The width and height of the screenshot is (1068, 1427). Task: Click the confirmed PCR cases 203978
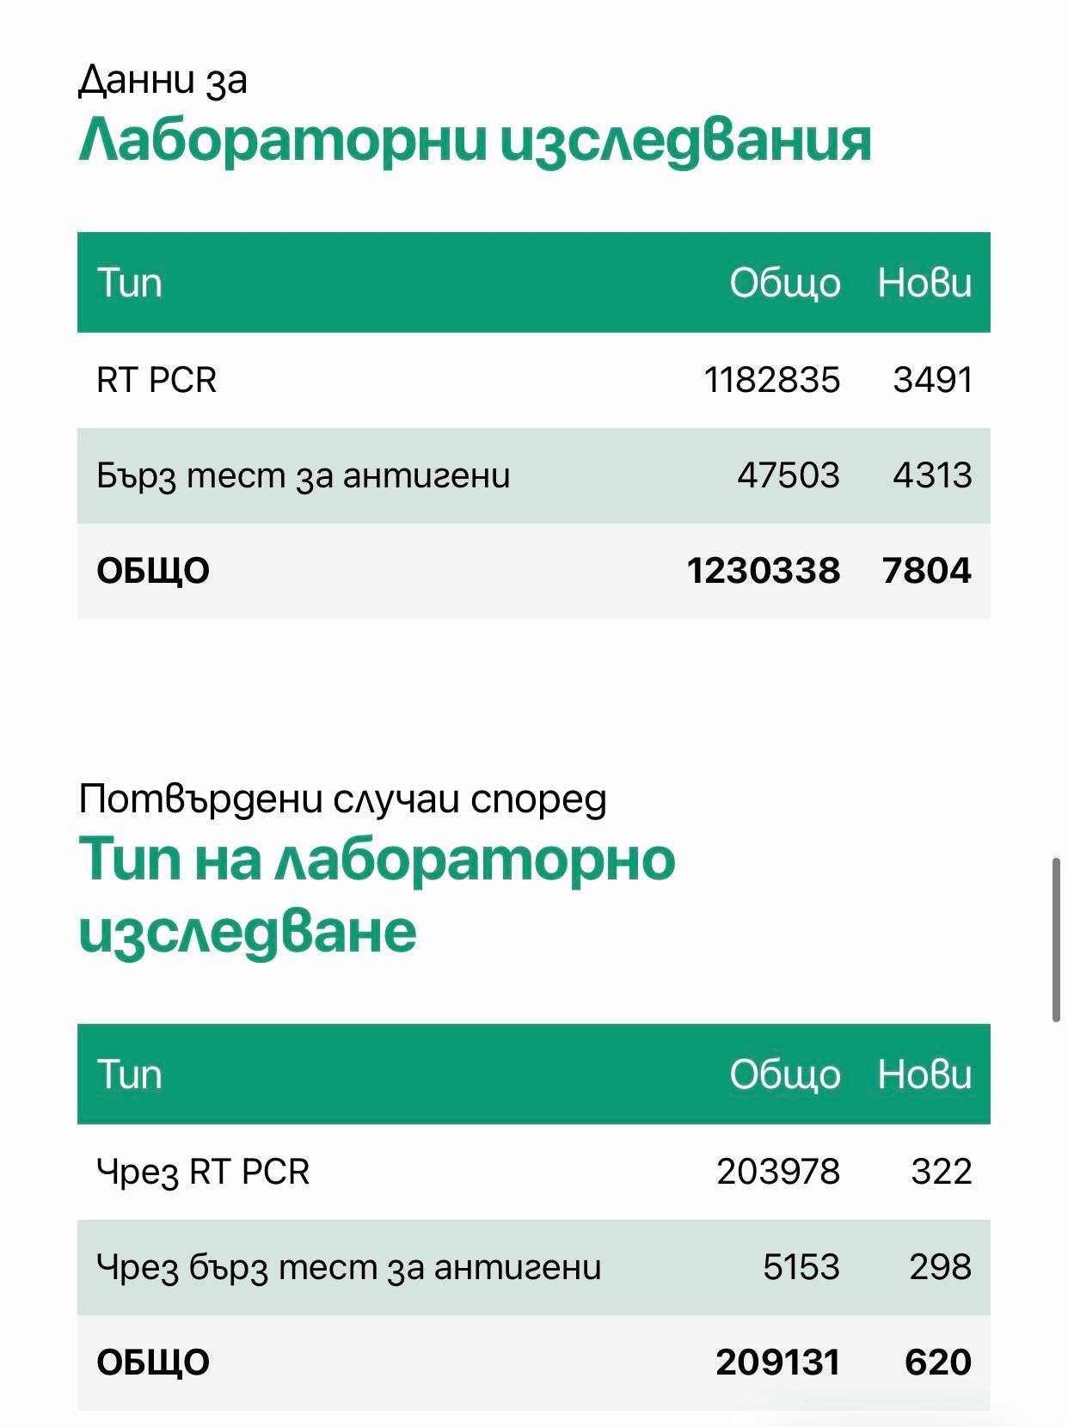coord(778,1172)
